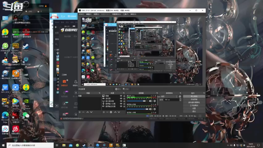Click the duration stepper arrows beside 300 ms
263x148 pixels.
pyautogui.click(x=180, y=100)
